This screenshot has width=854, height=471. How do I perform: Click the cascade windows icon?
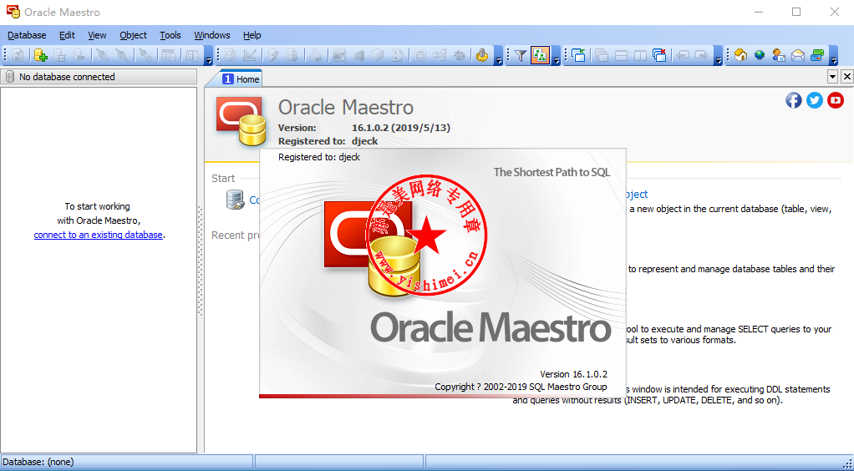tap(602, 55)
